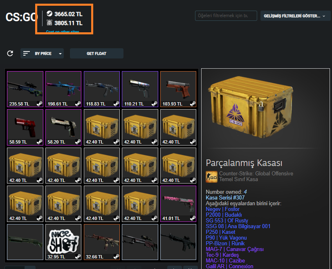The width and height of the screenshot is (332, 269).
Task: Click the Steam icon on 58.20 TL Deagle
Action: [78, 142]
